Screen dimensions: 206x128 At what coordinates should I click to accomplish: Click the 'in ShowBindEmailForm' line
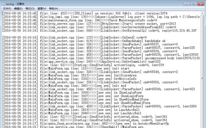click(x=75, y=99)
